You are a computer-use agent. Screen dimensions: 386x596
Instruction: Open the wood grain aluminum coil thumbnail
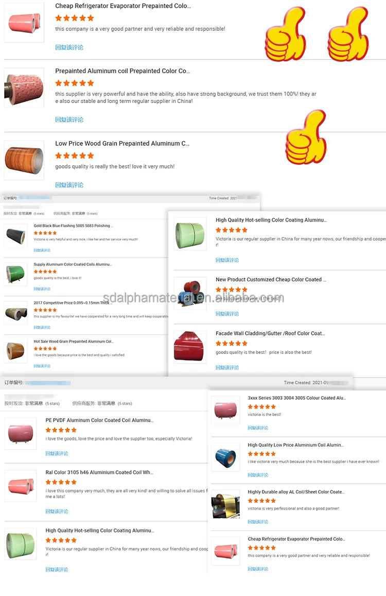point(24,160)
